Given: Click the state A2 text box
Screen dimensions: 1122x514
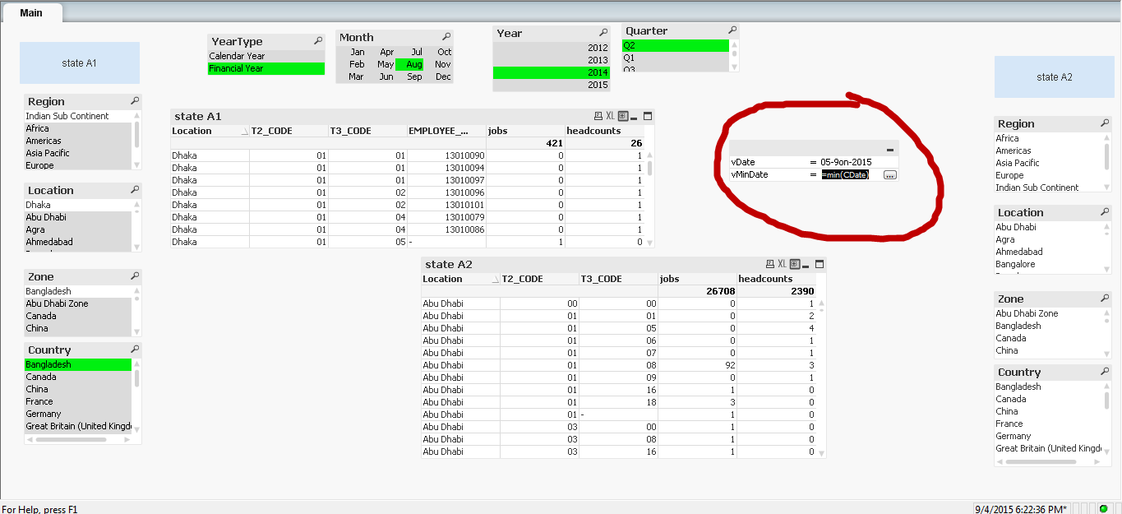Looking at the screenshot, I should (x=1055, y=76).
